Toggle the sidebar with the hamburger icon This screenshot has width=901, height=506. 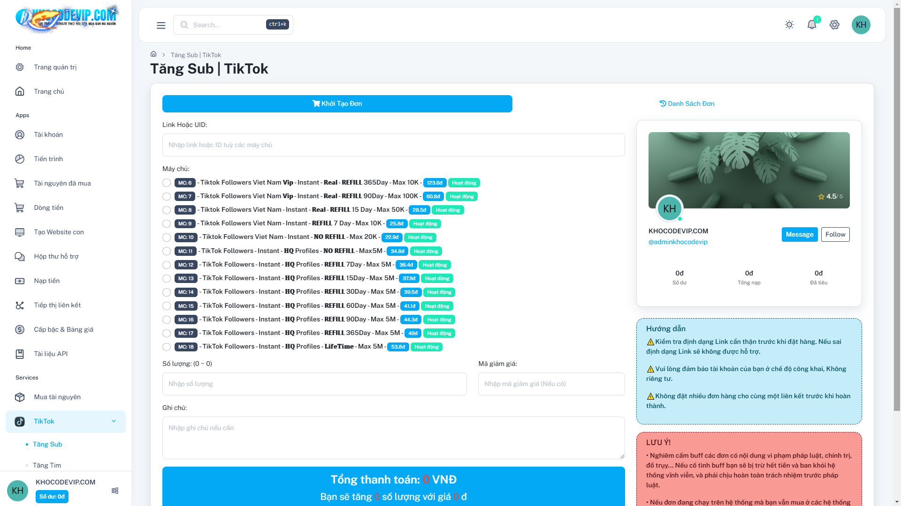tap(161, 25)
